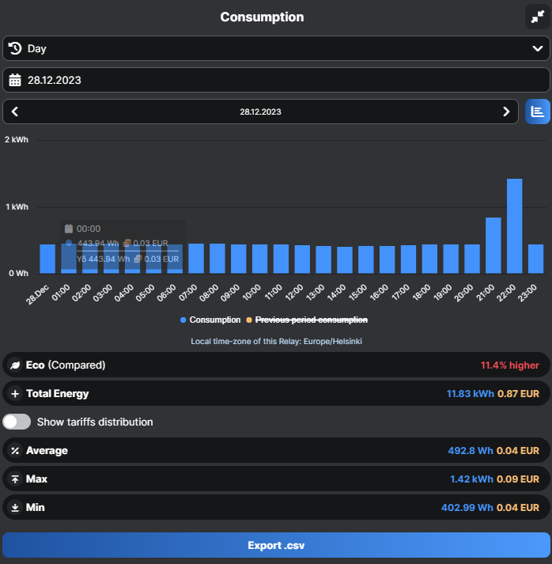Screen dimensions: 552x564
Task: Click the Average percent icon
Action: [x=15, y=451]
